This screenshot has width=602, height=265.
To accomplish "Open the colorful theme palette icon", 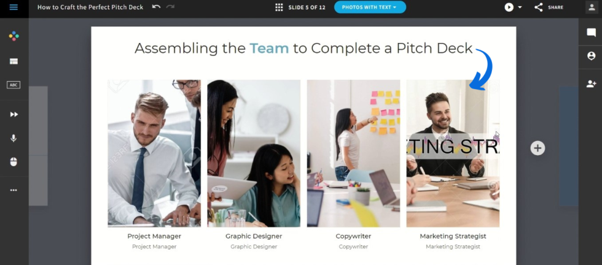I will tap(14, 36).
